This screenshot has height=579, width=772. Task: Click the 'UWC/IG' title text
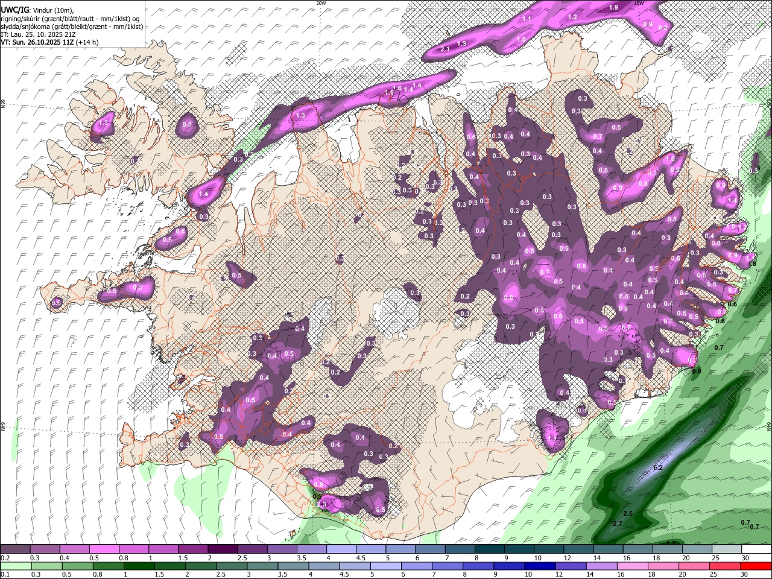(14, 10)
